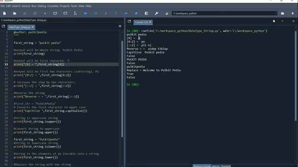Open Preferences with the wrench icon
The width and height of the screenshot is (298, 167).
pos(156,13)
